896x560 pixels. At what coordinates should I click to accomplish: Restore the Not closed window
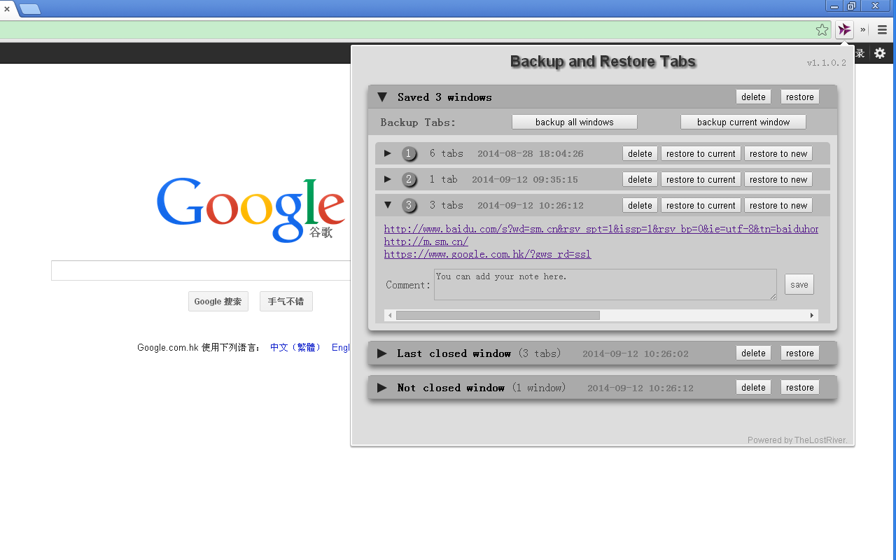pos(799,387)
